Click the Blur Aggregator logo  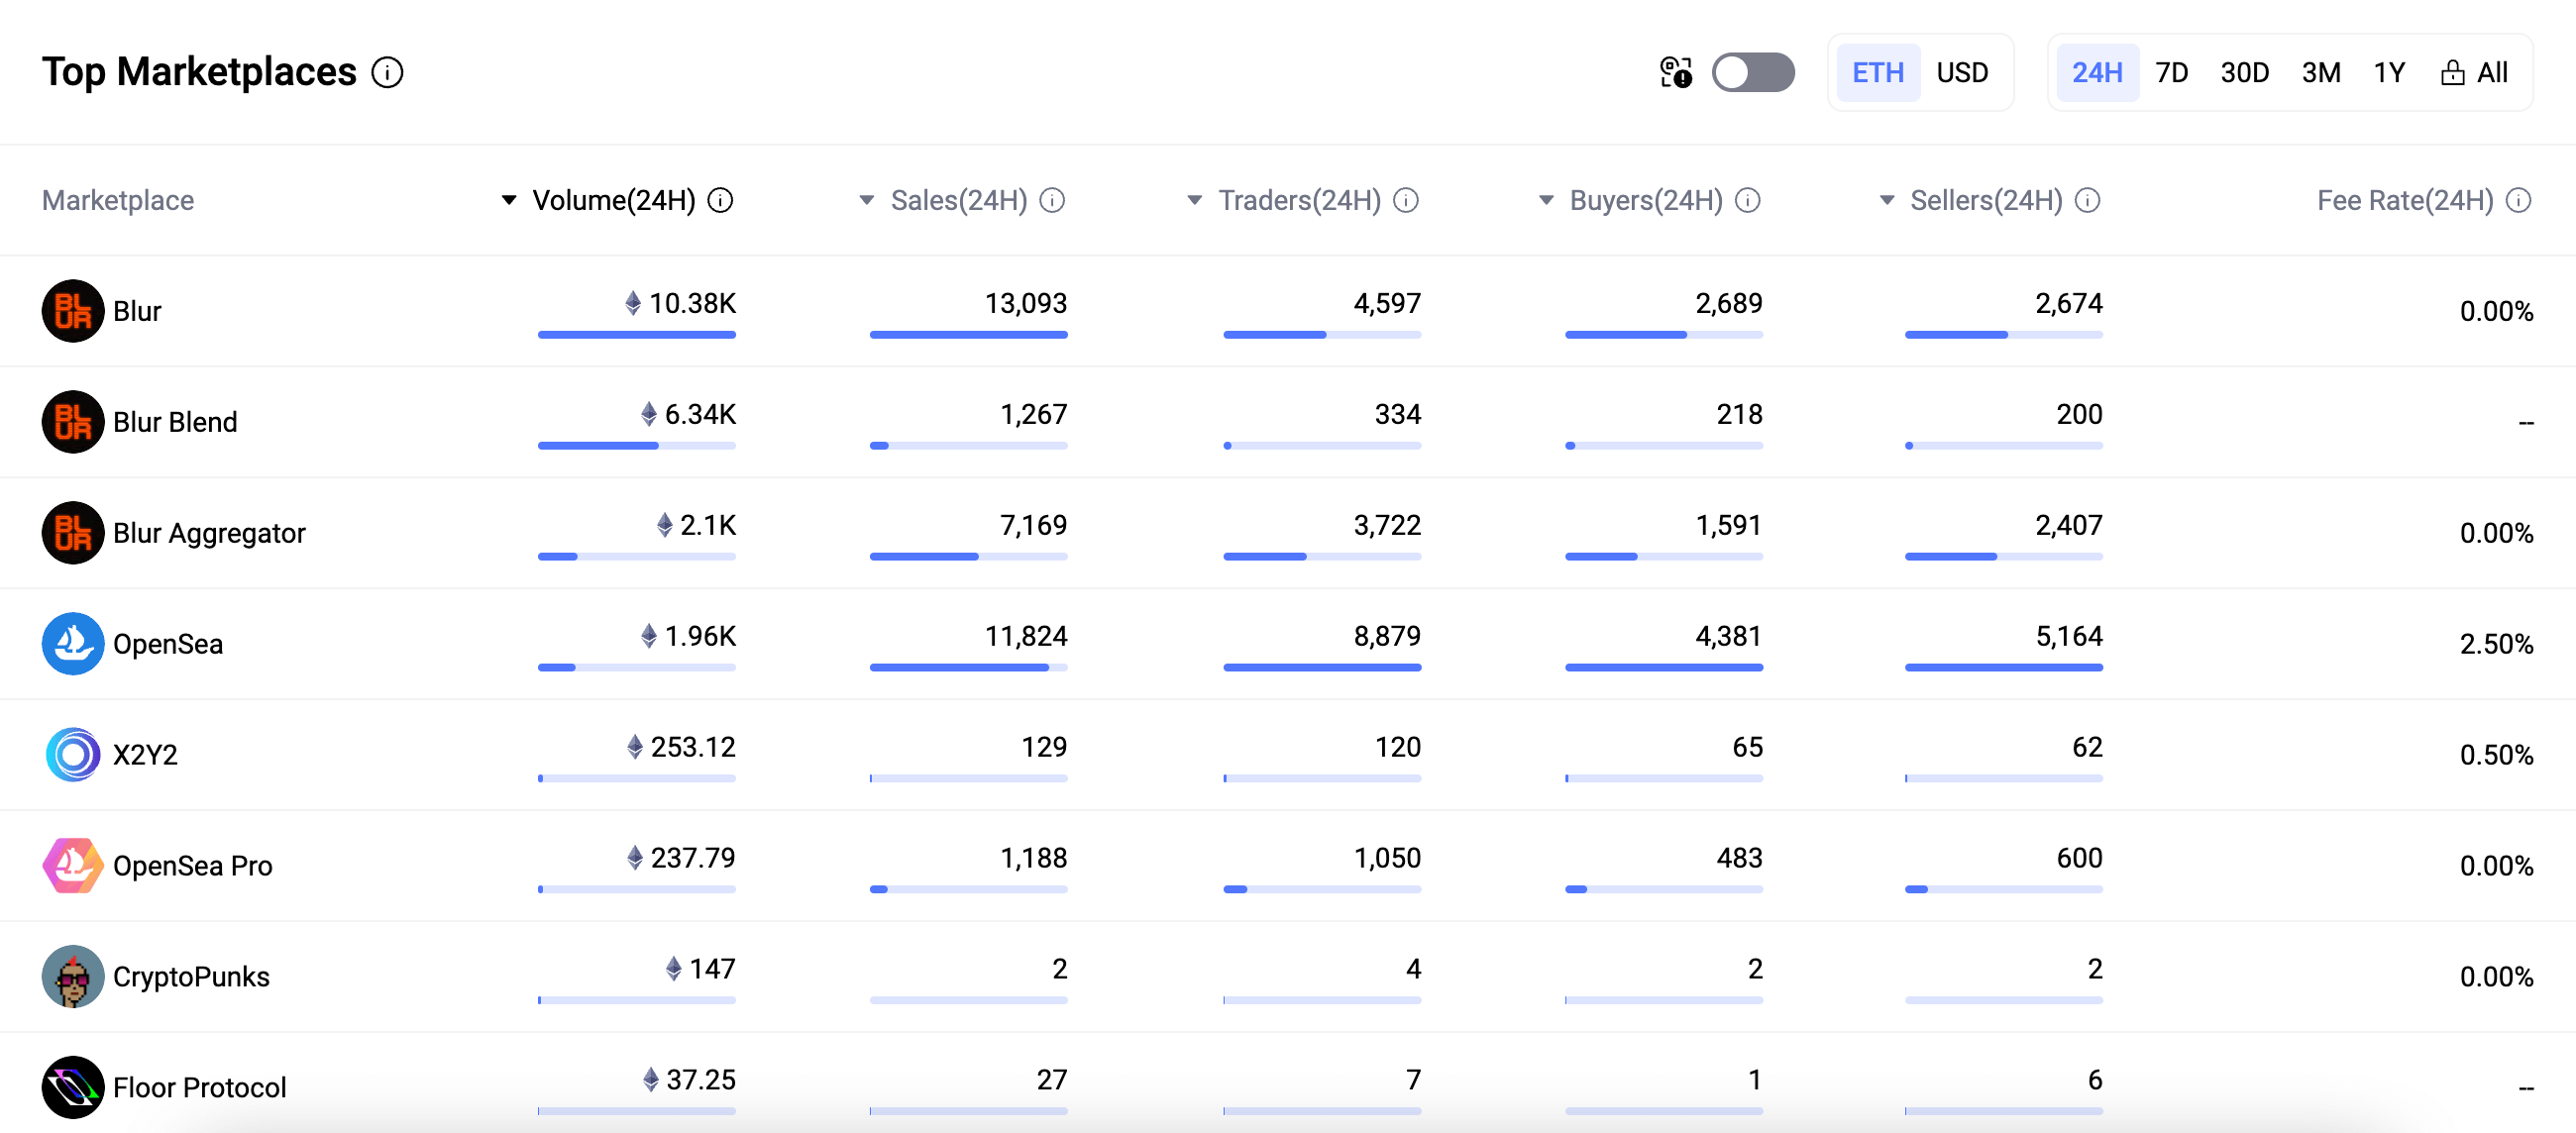click(x=73, y=533)
